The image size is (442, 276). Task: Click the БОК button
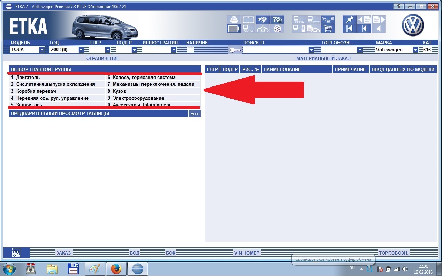(x=170, y=253)
